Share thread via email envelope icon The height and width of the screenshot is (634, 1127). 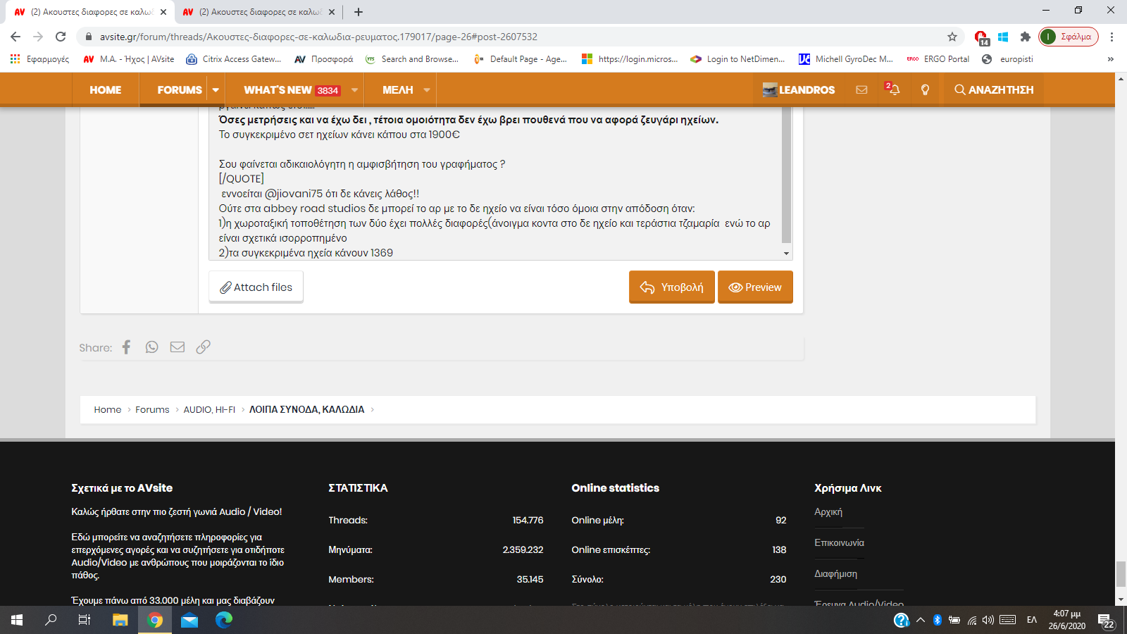(x=178, y=347)
